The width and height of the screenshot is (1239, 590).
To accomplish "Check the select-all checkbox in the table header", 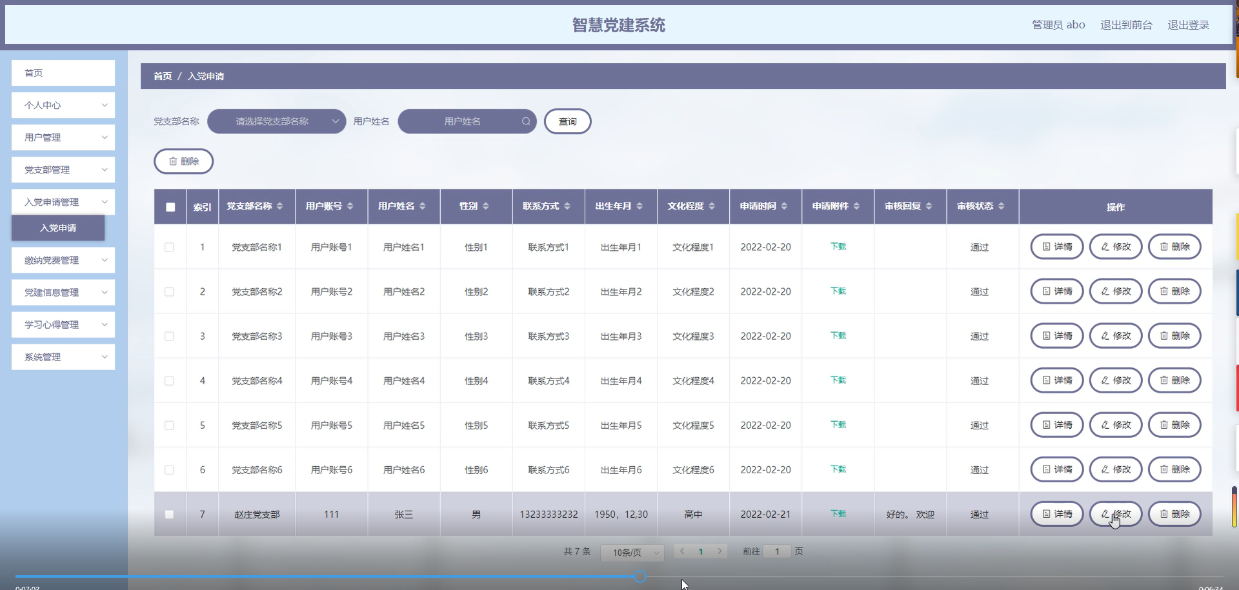I will tap(170, 207).
